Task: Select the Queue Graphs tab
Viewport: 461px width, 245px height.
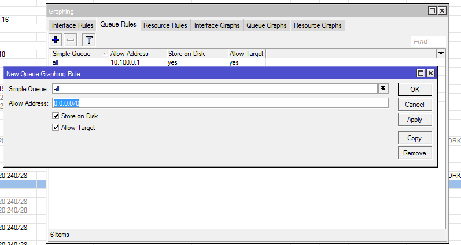Action: 266,25
